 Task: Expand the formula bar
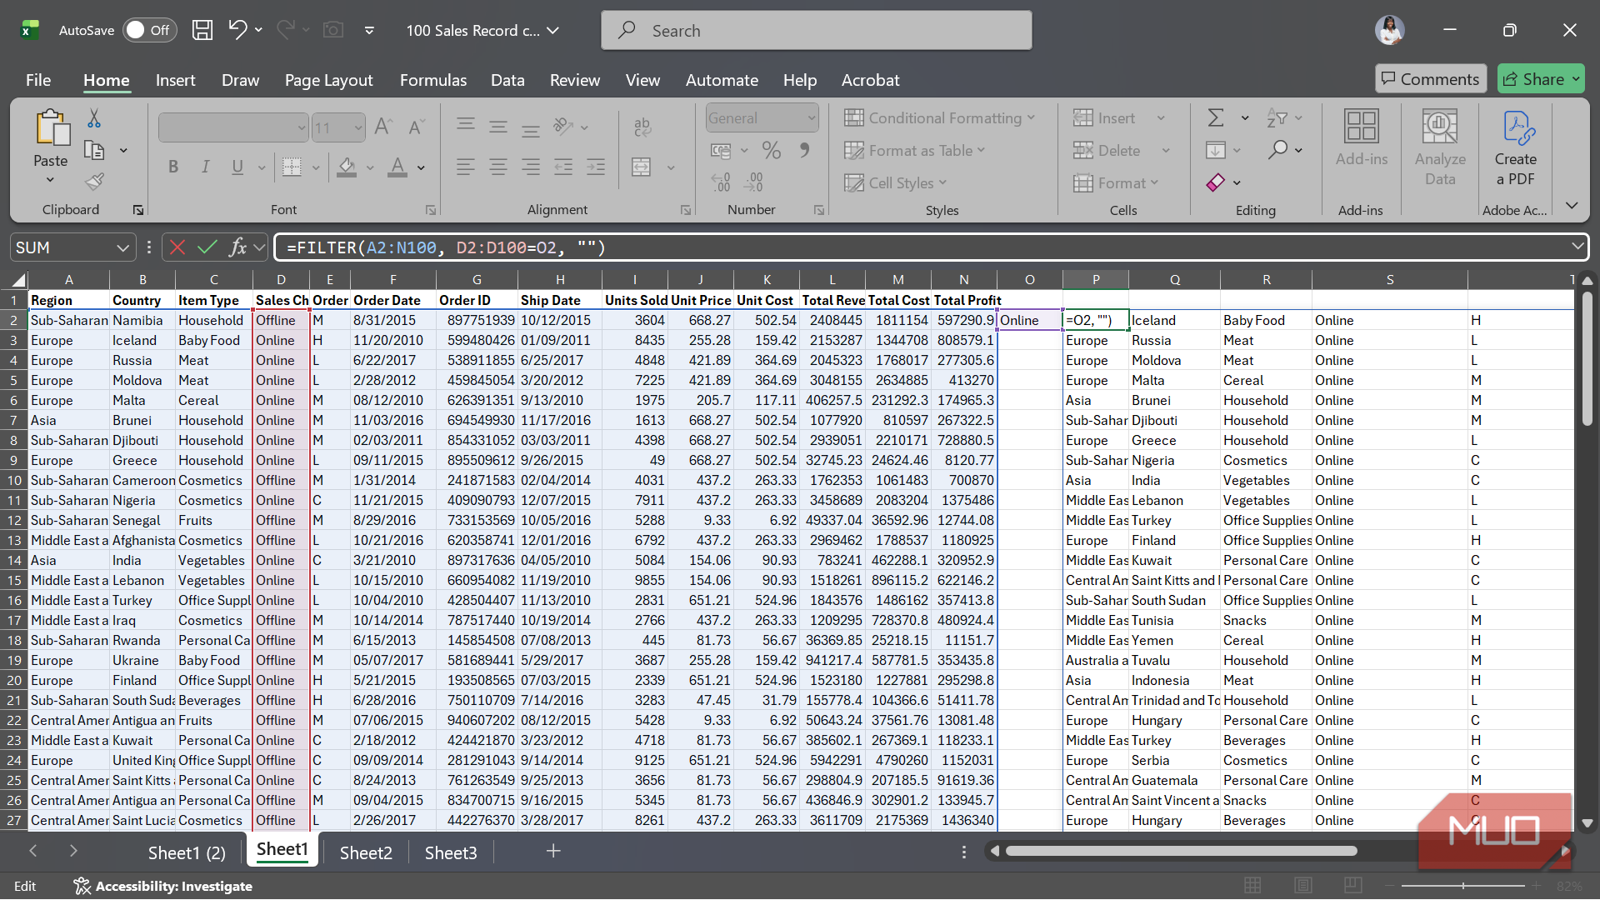coord(1577,247)
